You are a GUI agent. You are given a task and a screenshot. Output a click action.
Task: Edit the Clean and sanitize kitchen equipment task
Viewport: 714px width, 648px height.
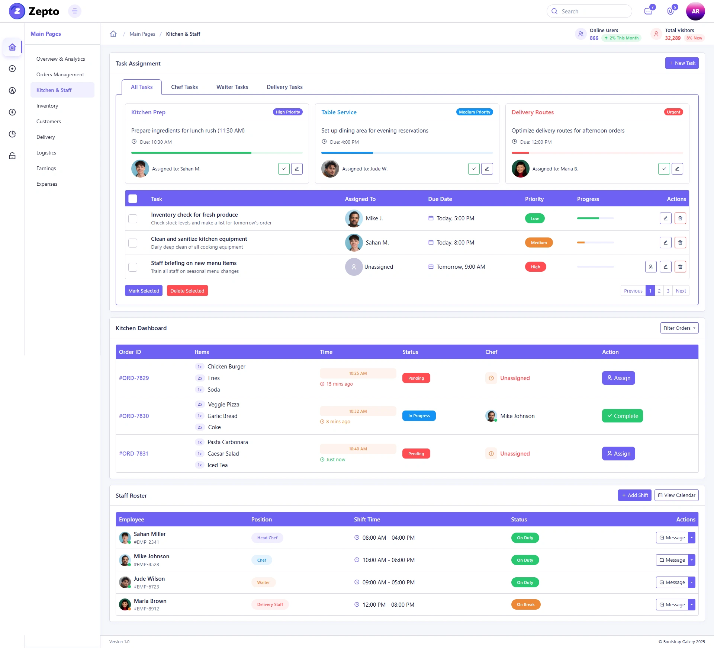tap(665, 243)
